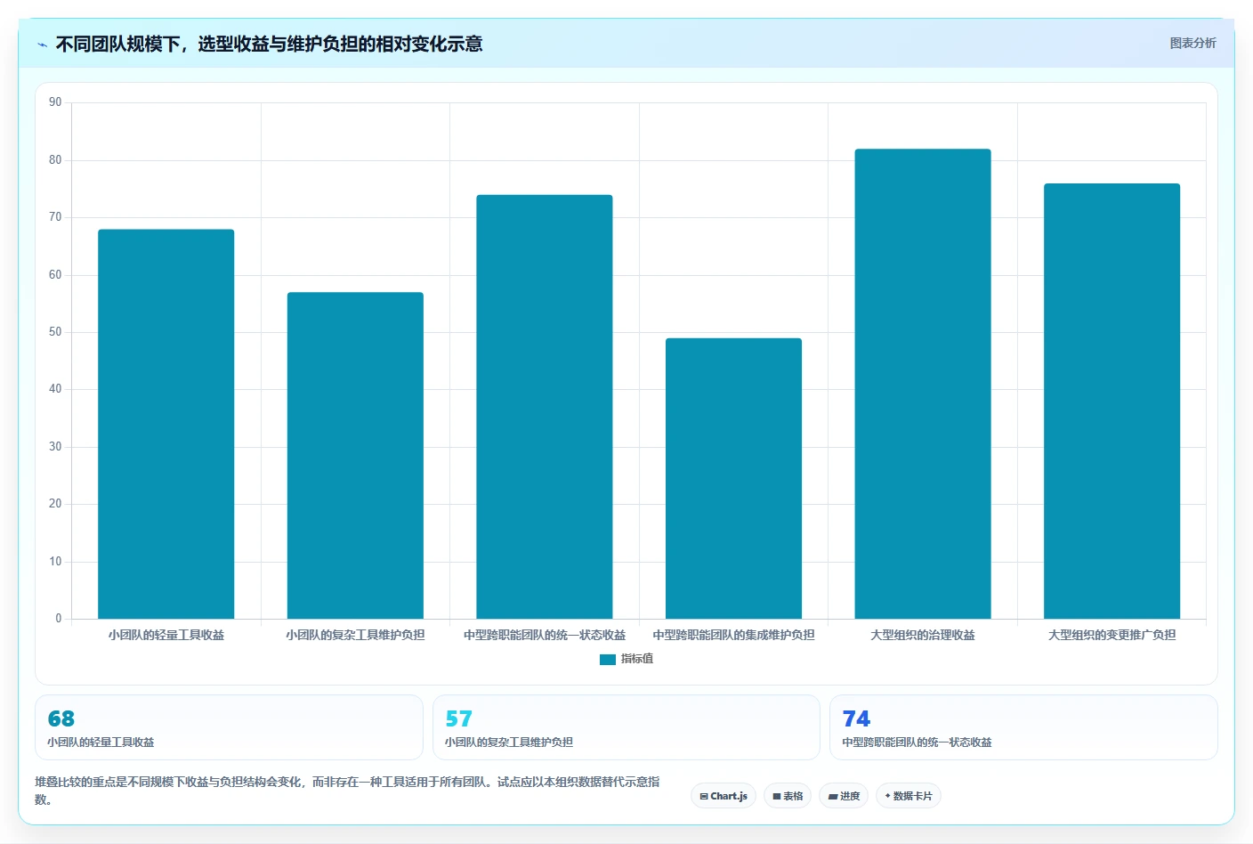Screen dimensions: 1253x844
Task: Select the Chart.js tag chip
Action: coord(724,796)
